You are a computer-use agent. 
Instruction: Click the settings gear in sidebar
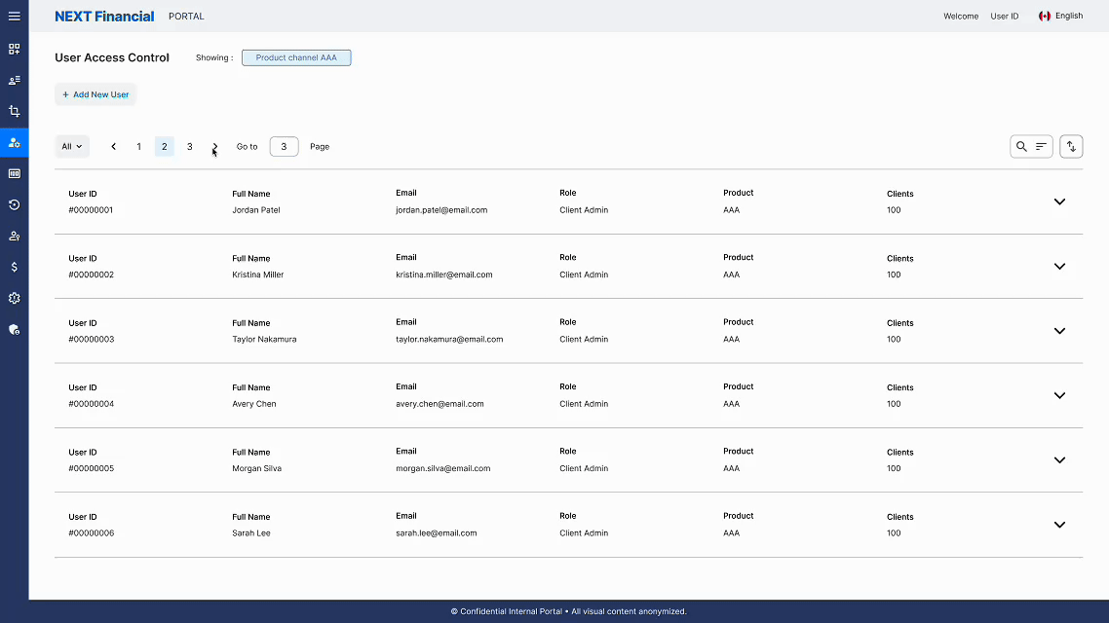(x=14, y=298)
